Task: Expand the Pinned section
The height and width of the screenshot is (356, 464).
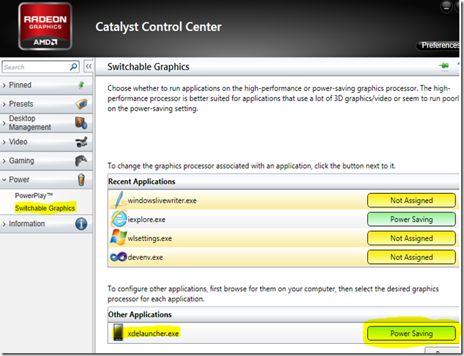Action: [4, 85]
